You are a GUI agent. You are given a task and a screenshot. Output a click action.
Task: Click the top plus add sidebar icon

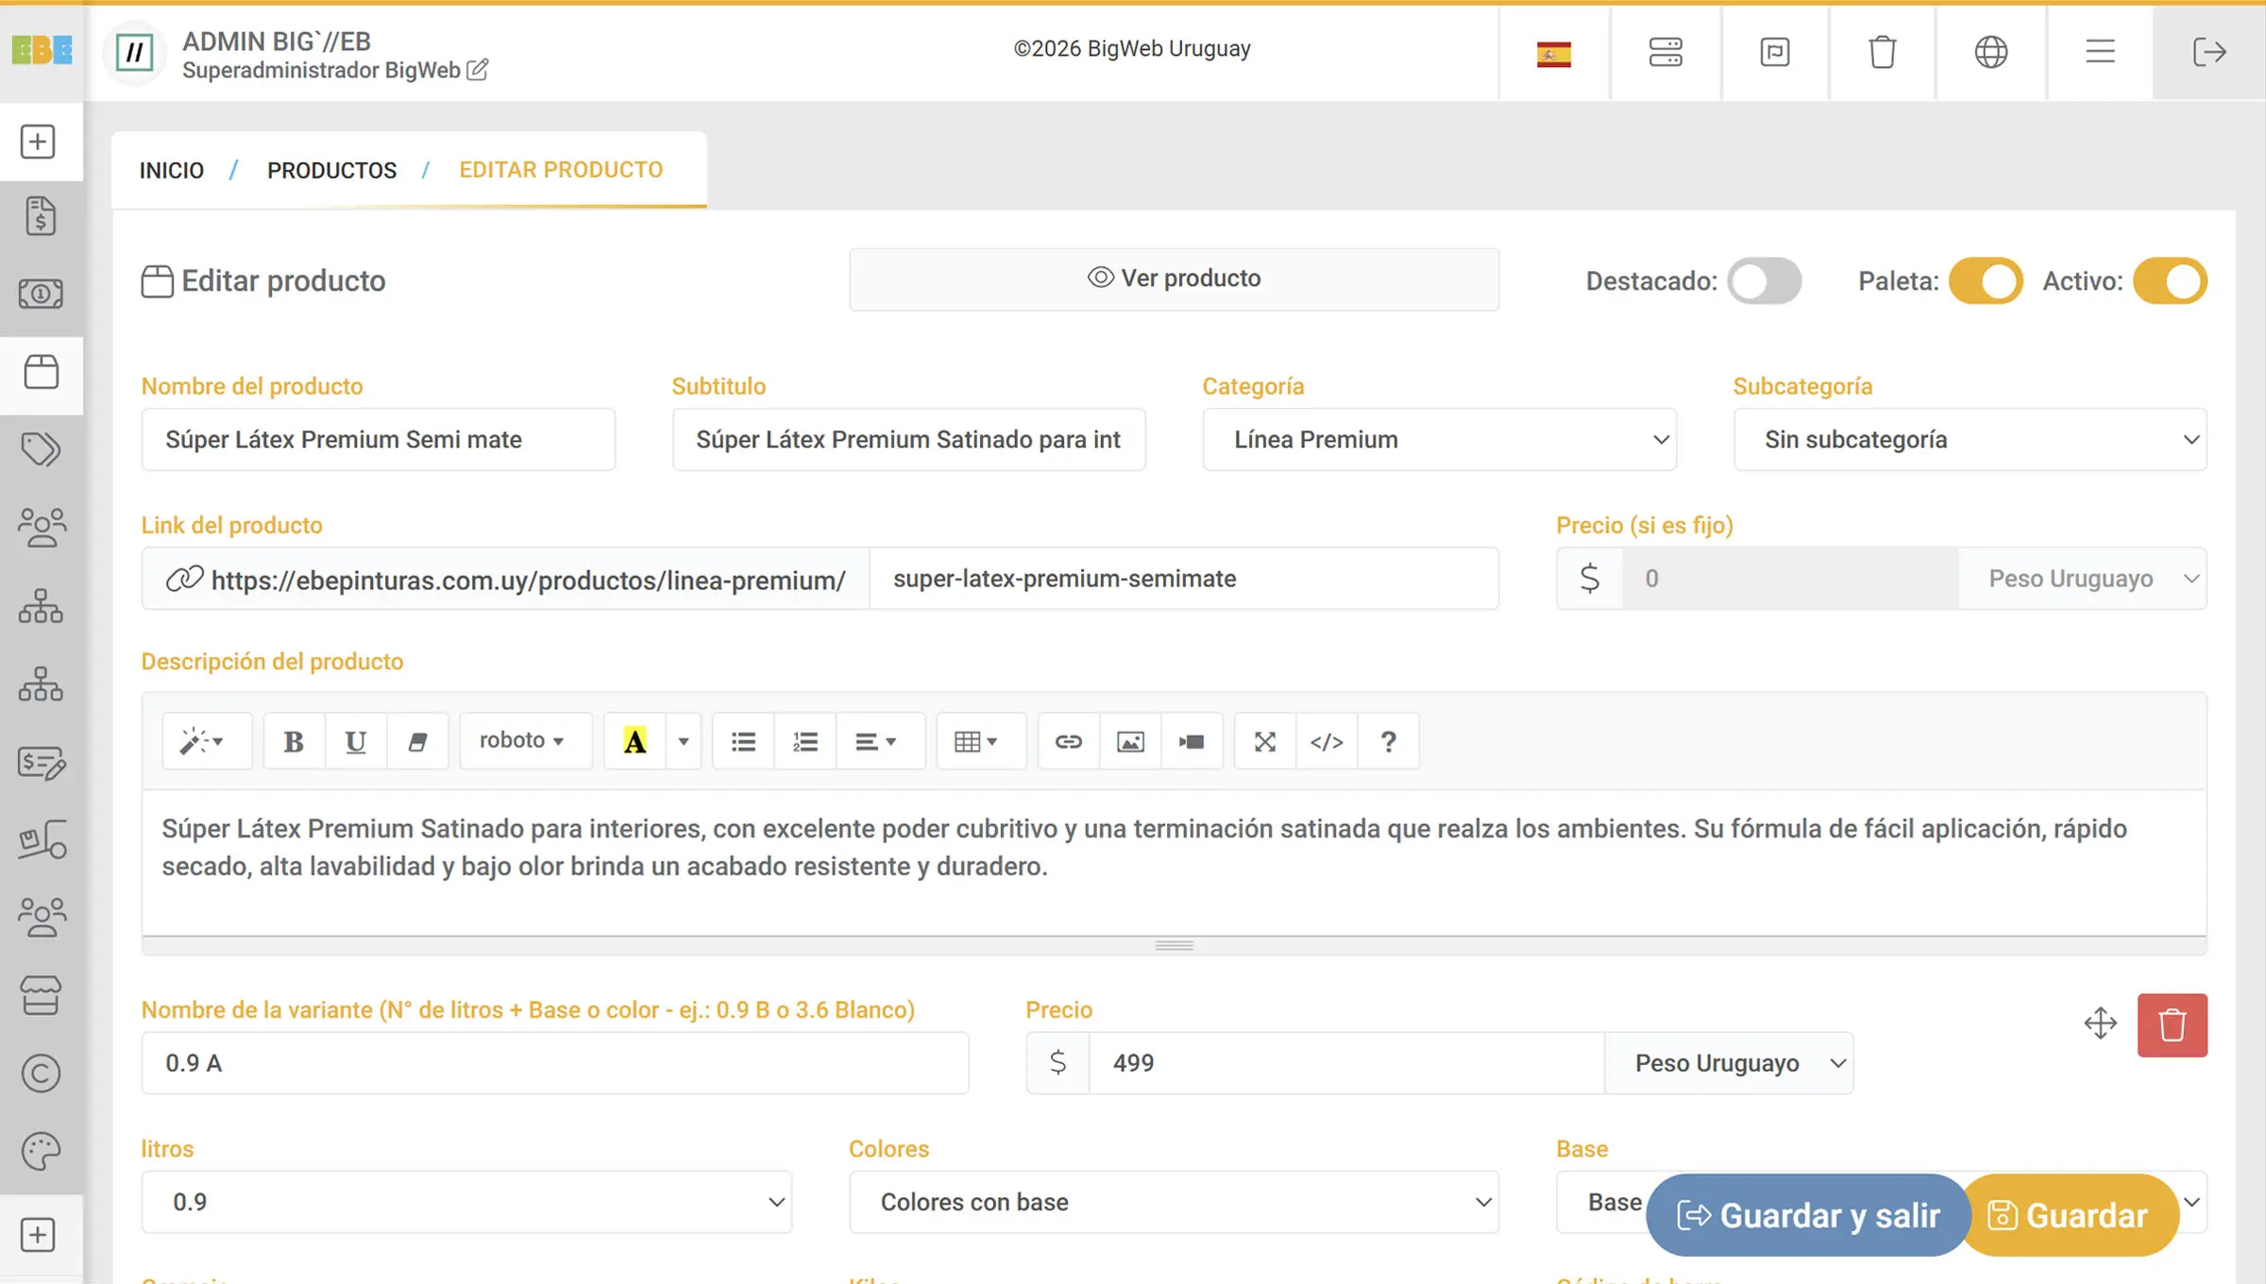coord(38,142)
